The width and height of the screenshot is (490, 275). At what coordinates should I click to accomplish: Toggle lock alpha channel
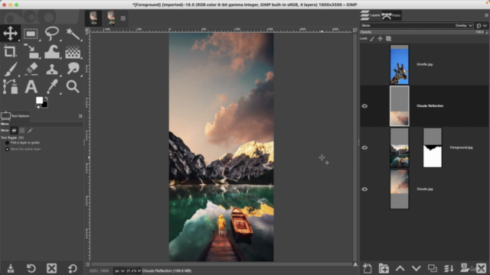pos(388,39)
